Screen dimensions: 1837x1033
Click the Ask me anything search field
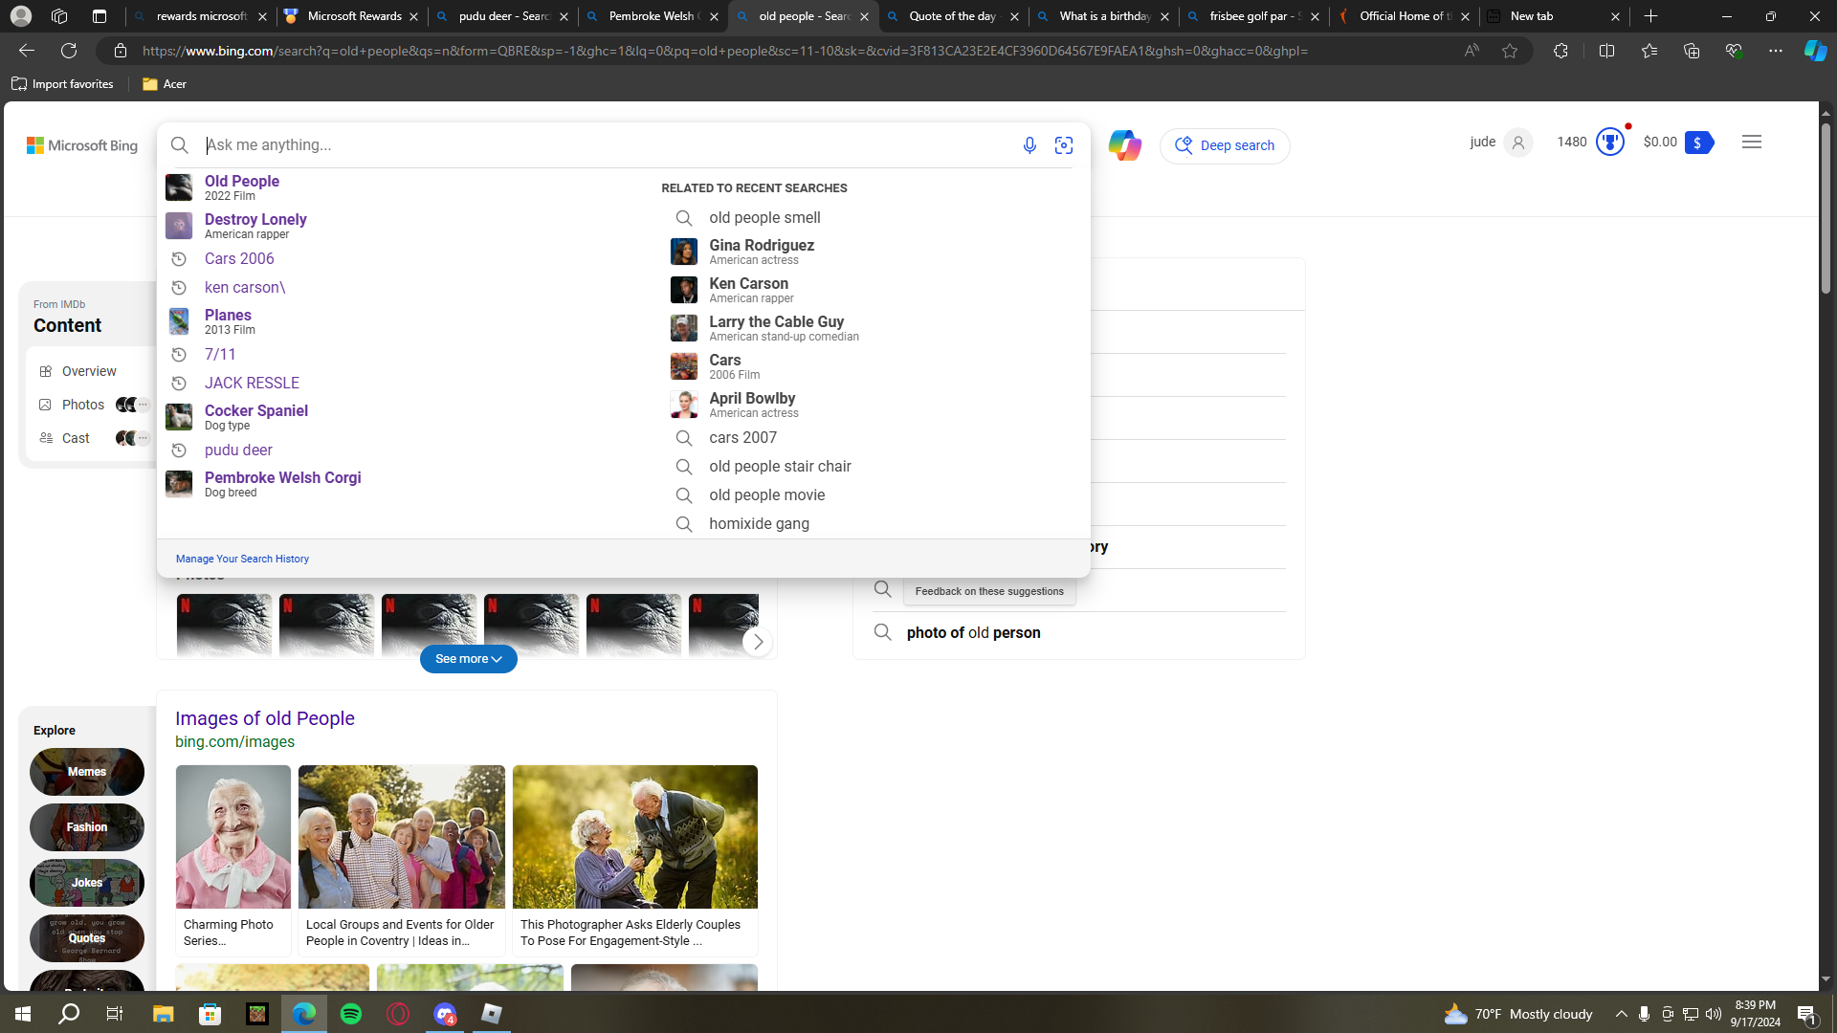pyautogui.click(x=603, y=145)
